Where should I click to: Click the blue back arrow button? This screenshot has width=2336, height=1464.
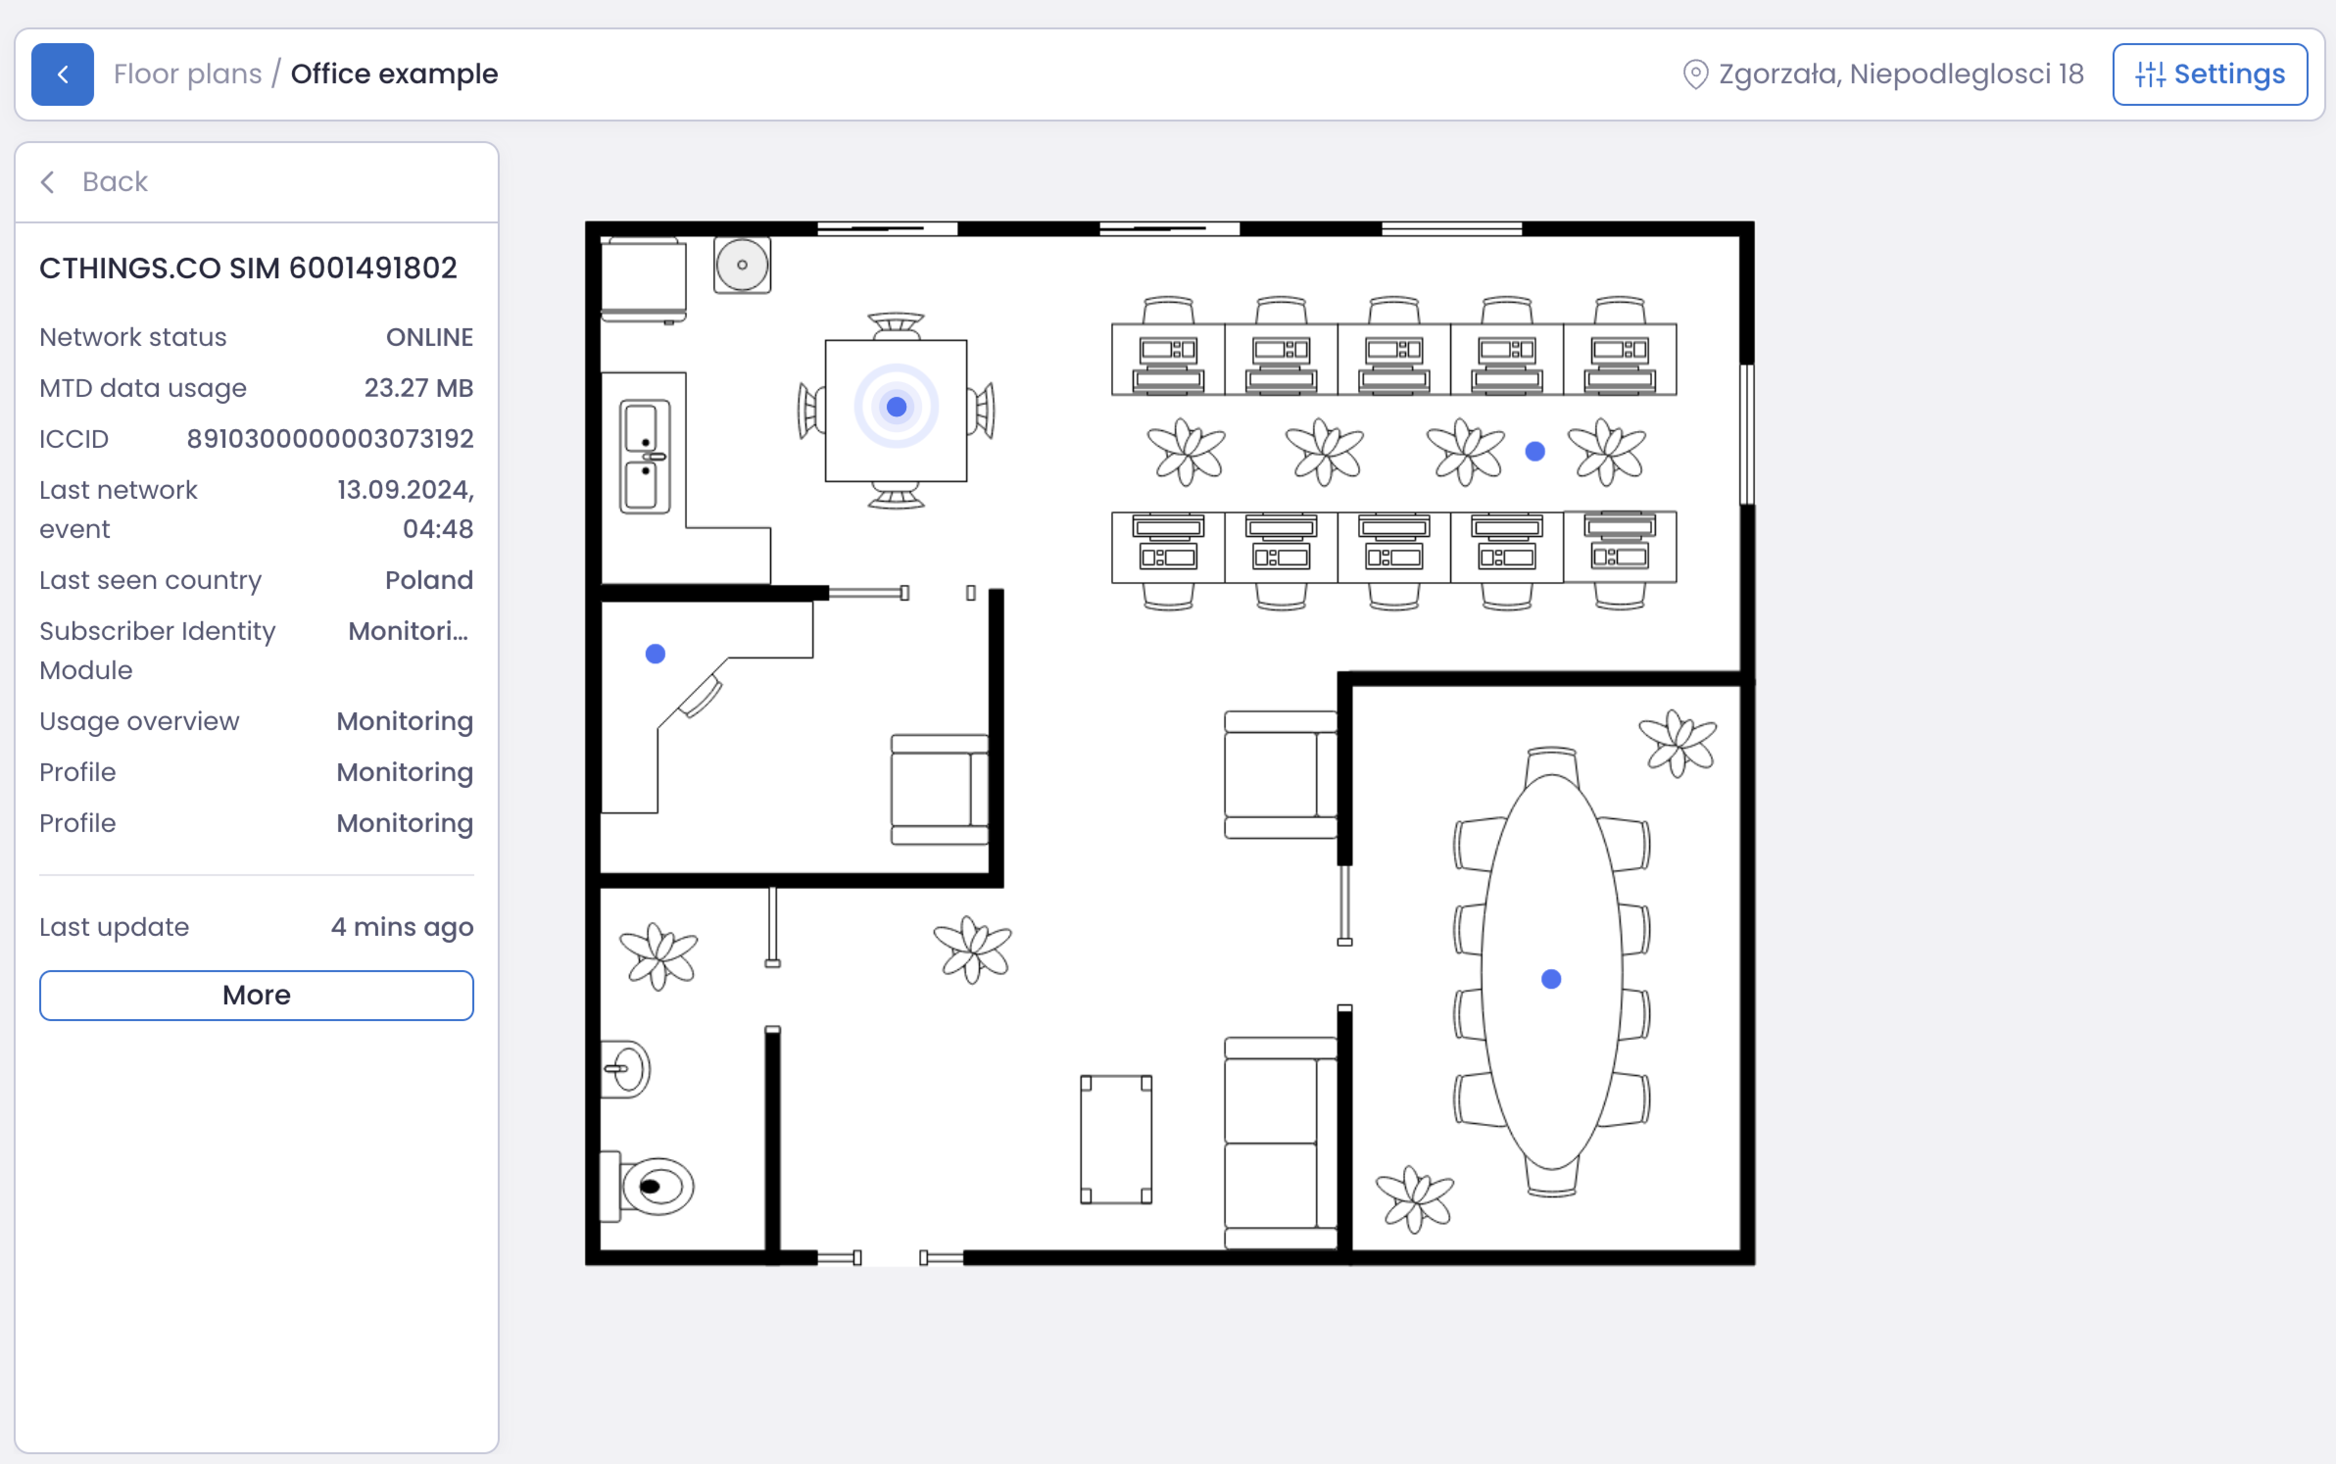click(x=62, y=74)
